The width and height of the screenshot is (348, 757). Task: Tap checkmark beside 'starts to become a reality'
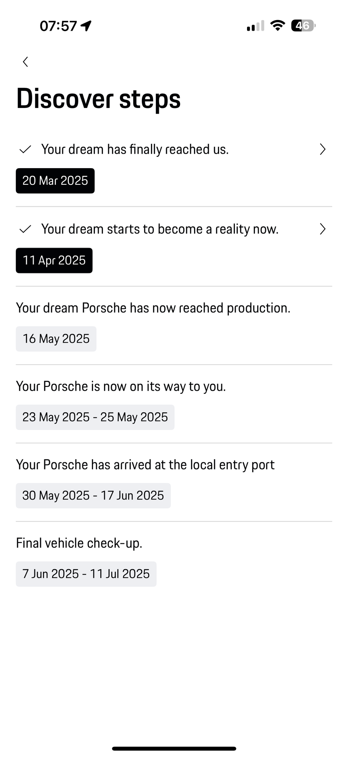25,229
